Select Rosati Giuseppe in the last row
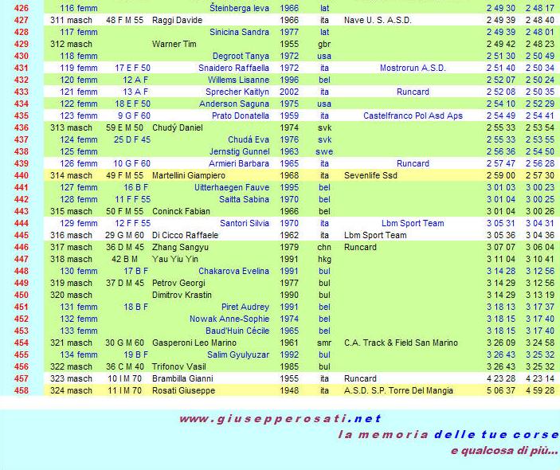 coord(183,390)
